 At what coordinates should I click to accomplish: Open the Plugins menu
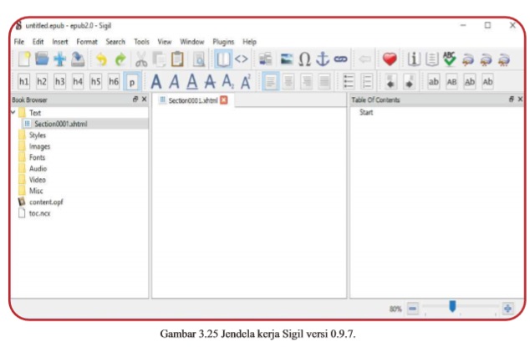coord(223,42)
